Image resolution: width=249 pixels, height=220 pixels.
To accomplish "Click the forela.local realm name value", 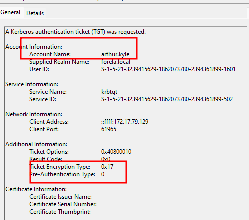I will coord(116,62).
